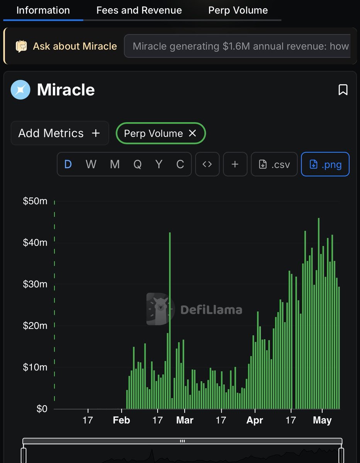The image size is (360, 463).
Task: Click the center grip of range slider
Action: click(x=182, y=441)
